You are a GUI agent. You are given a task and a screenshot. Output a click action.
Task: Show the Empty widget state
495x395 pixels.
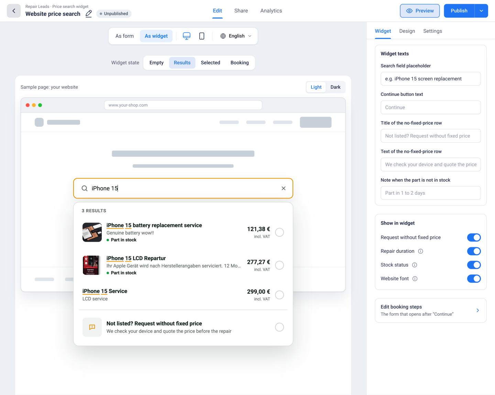tap(156, 63)
